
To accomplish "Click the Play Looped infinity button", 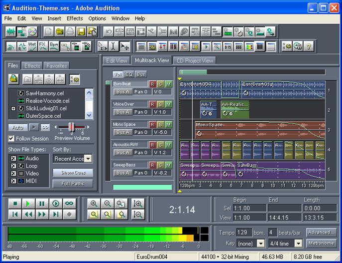I will pyautogui.click(x=70, y=204).
